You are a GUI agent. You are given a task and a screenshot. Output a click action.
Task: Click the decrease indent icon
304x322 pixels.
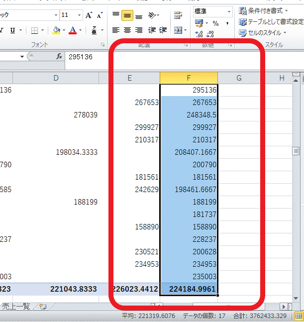[152, 30]
